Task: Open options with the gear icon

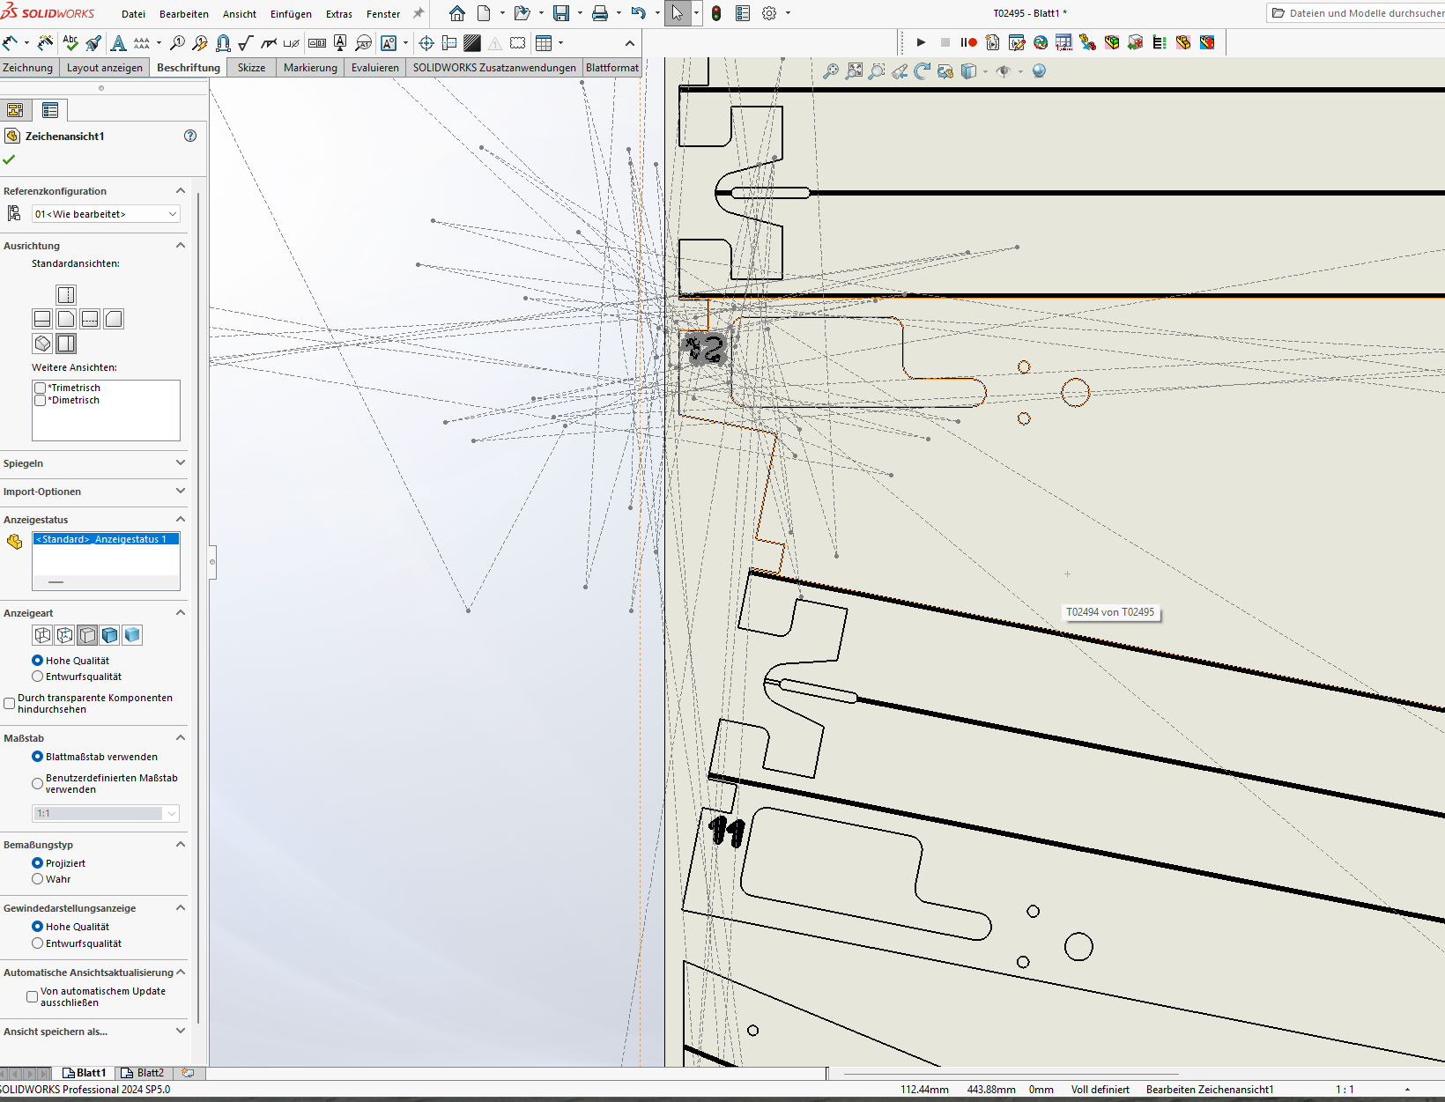Action: pos(769,13)
